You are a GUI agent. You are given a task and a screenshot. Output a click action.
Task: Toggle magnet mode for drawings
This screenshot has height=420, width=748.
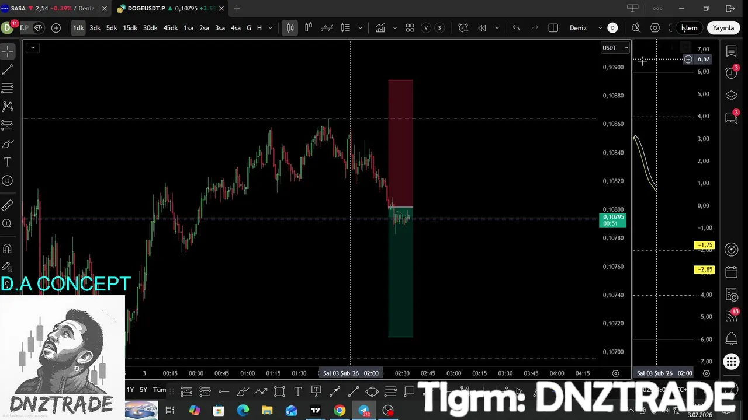point(8,249)
